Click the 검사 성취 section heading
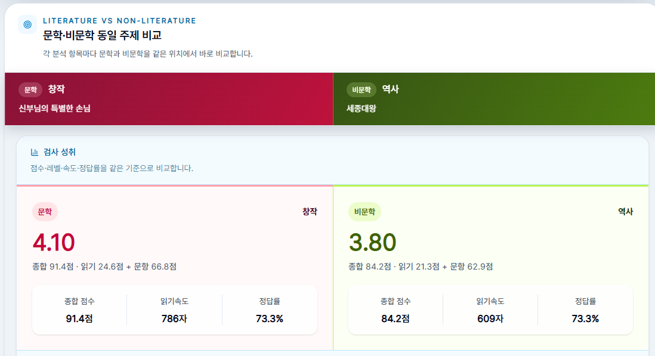 pyautogui.click(x=59, y=152)
